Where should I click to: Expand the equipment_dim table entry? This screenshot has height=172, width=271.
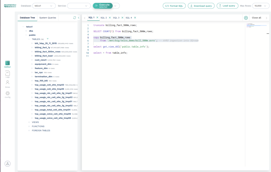coord(32,64)
